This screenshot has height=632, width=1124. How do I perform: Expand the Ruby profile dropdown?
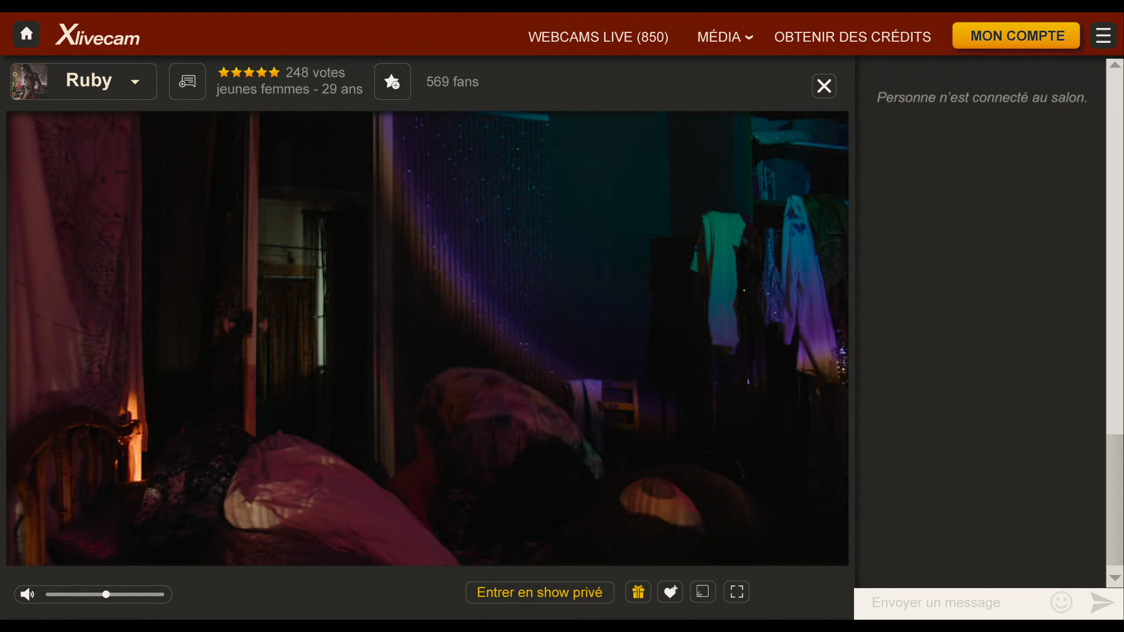tap(135, 82)
